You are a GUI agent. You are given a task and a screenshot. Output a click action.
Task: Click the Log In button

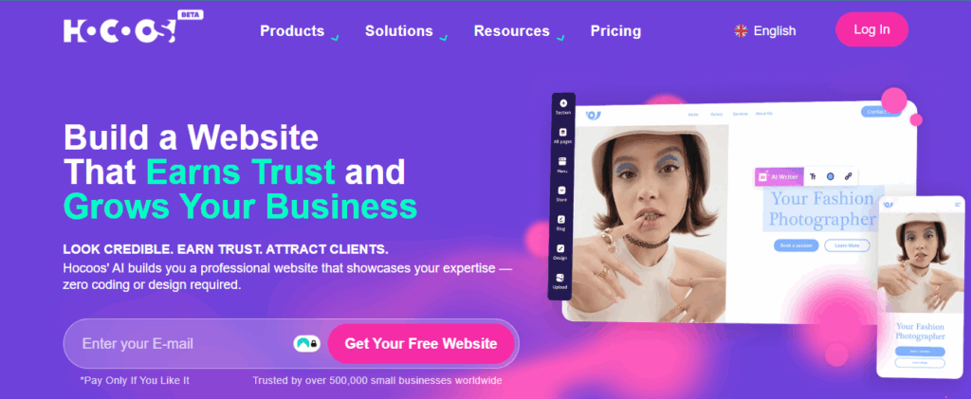coord(872,29)
